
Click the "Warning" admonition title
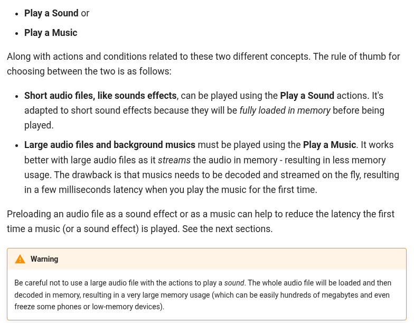point(44,259)
